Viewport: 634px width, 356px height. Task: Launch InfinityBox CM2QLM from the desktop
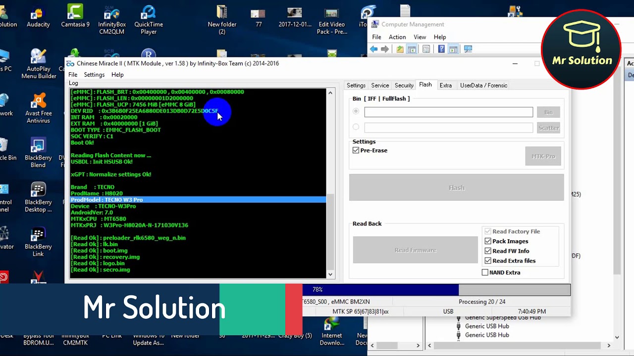pyautogui.click(x=112, y=20)
